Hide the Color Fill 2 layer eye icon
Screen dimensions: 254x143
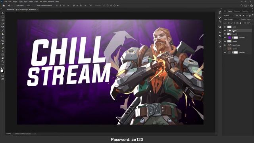point(225,38)
